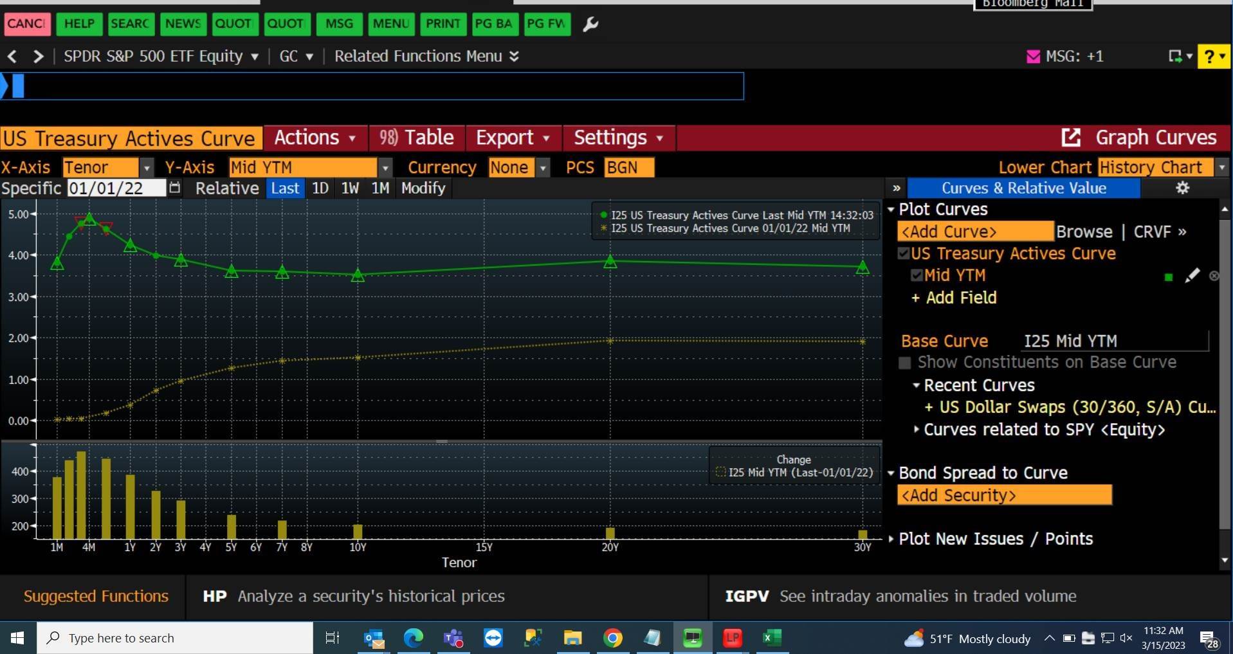
Task: Open the GC function dropdown
Action: [x=296, y=57]
